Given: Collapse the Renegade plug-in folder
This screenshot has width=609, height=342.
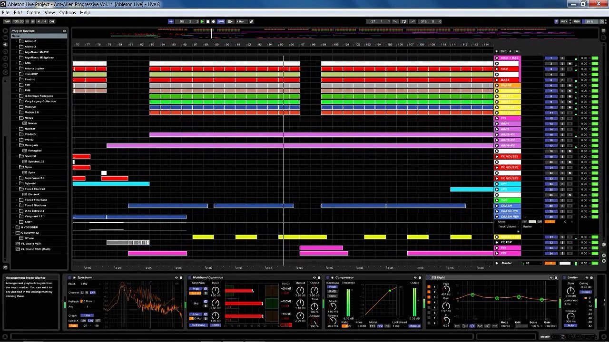Looking at the screenshot, I should (x=16, y=145).
